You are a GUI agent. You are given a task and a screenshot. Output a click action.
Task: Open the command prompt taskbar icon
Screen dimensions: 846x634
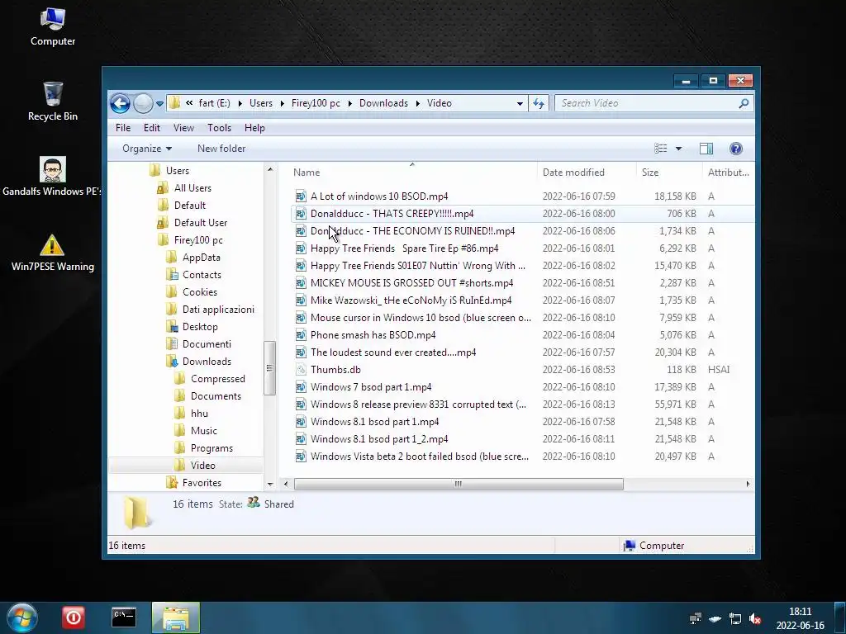pyautogui.click(x=124, y=617)
